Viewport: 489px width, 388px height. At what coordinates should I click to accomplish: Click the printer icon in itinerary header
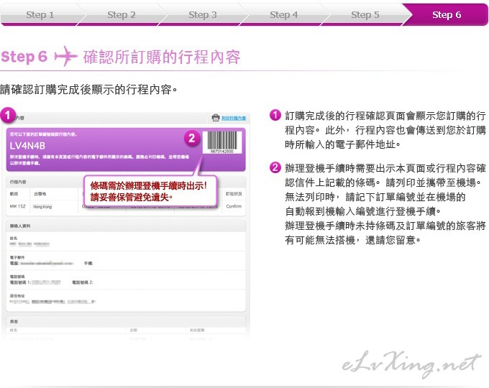pyautogui.click(x=216, y=118)
